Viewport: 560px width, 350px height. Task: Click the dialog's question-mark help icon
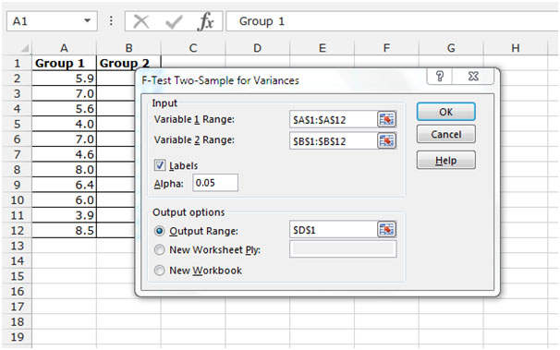440,77
